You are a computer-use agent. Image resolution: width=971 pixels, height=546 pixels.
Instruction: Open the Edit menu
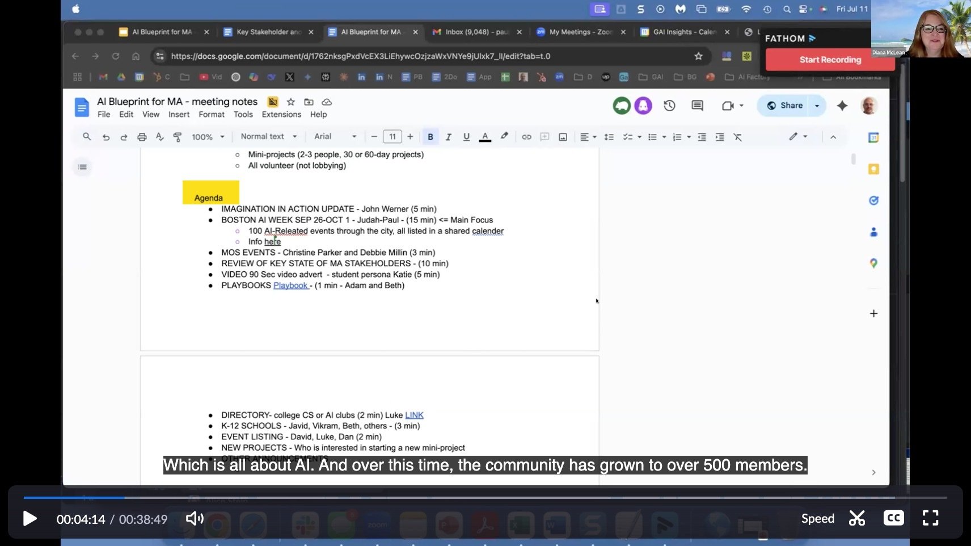[x=126, y=114]
